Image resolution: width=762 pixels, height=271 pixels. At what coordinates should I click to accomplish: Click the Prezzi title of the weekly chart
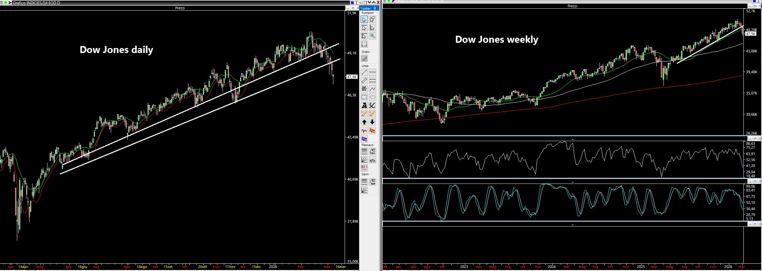coord(572,6)
